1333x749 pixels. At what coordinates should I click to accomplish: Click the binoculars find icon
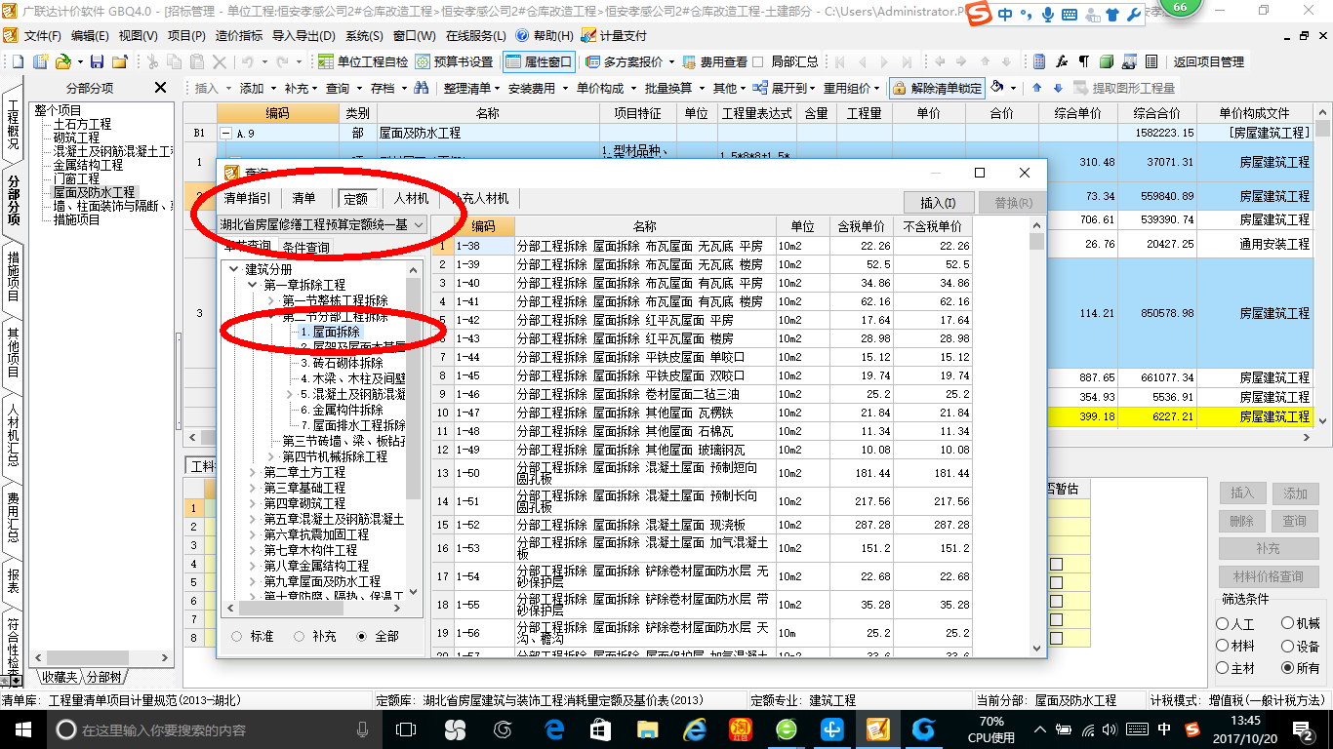422,88
